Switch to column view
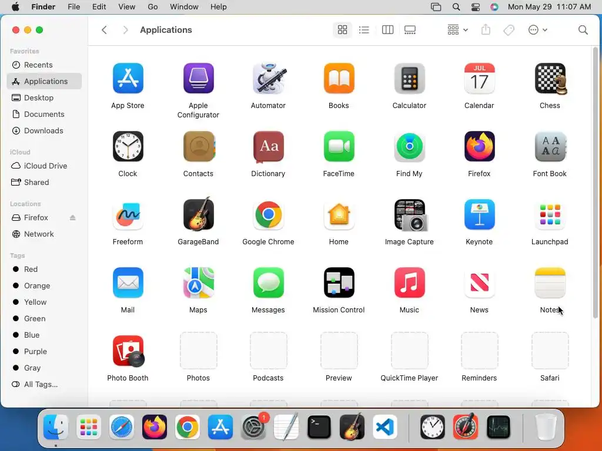Image resolution: width=602 pixels, height=451 pixels. tap(388, 29)
